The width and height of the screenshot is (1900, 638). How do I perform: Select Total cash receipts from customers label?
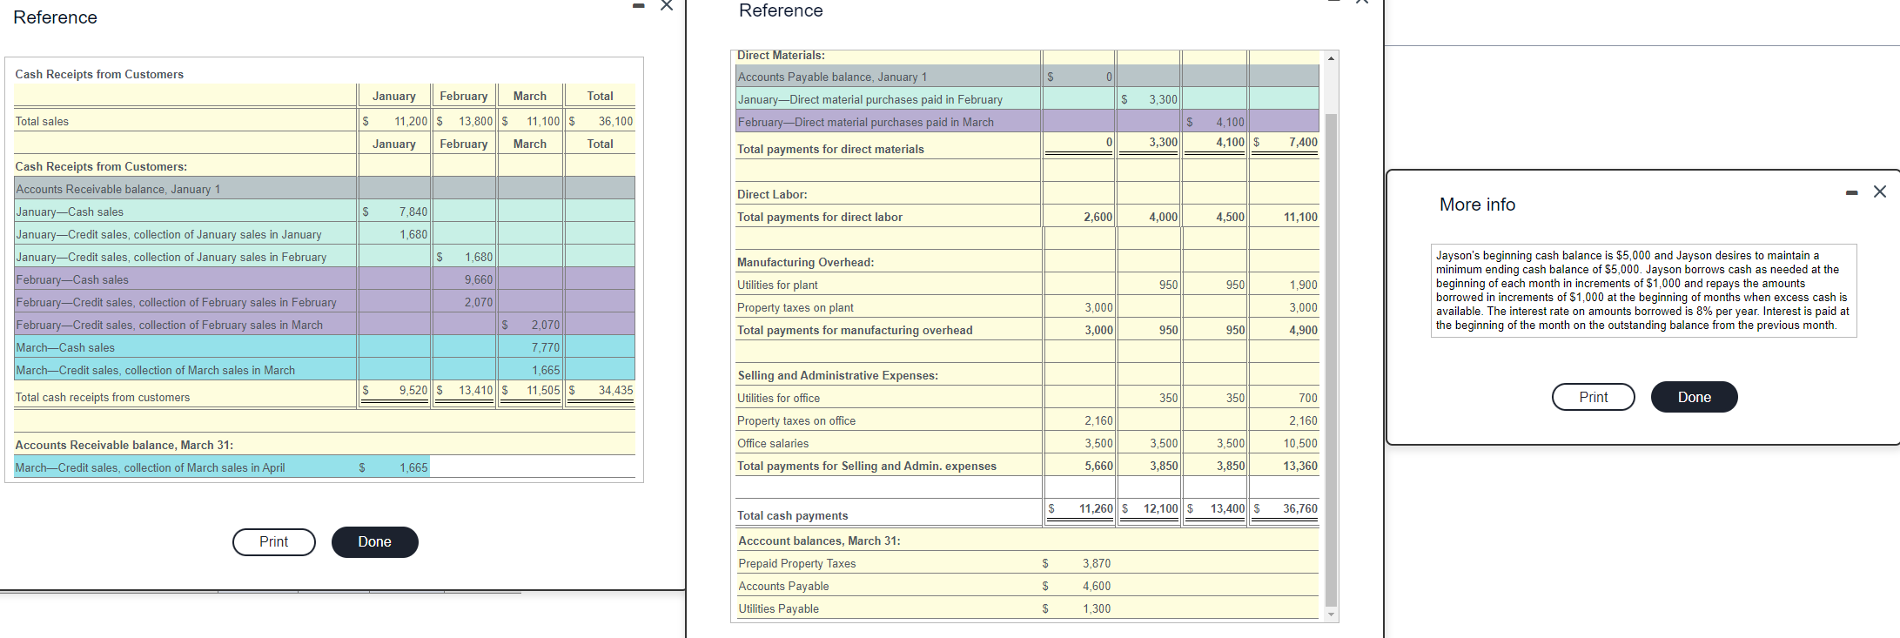point(102,397)
